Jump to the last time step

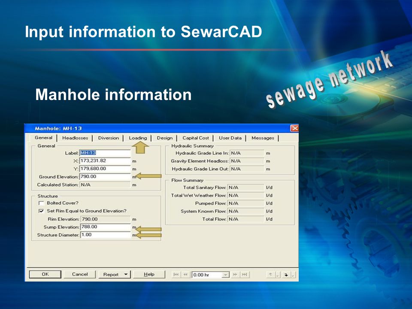[x=245, y=275]
